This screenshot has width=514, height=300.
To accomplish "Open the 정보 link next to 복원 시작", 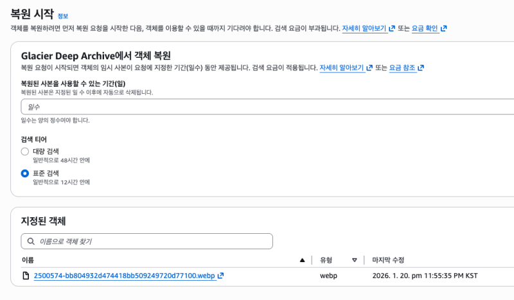I will pos(62,16).
